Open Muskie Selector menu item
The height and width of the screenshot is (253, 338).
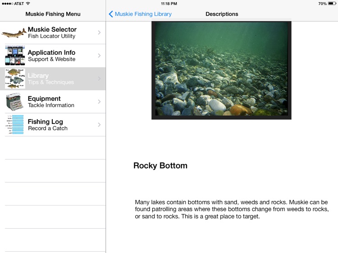tap(53, 33)
